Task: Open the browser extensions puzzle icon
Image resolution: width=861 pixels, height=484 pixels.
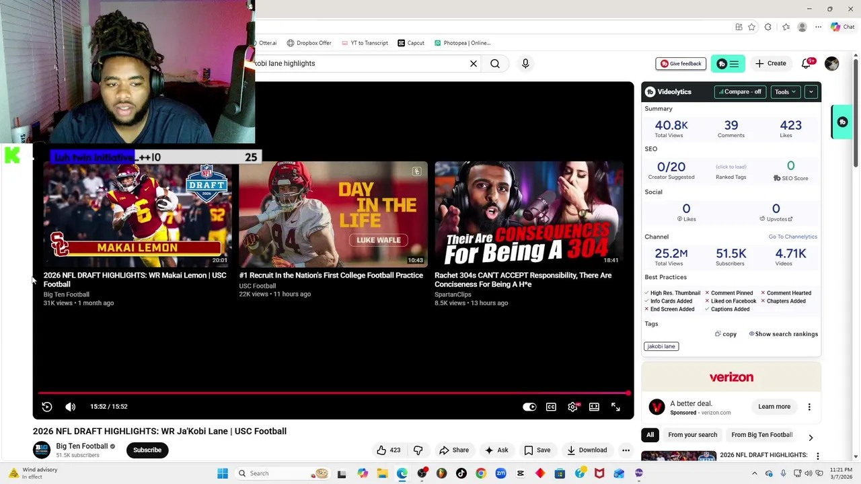Action: click(x=768, y=27)
